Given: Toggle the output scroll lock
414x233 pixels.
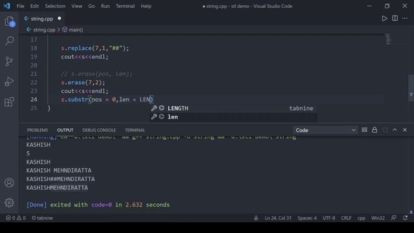Looking at the screenshot, I should 375,130.
